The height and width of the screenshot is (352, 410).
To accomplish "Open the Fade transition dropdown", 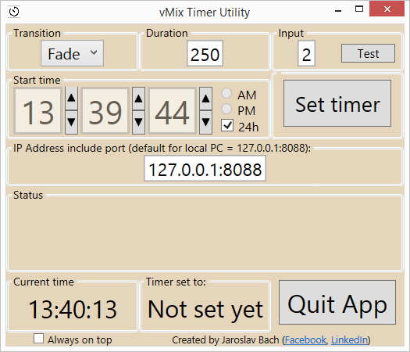I will coord(72,53).
